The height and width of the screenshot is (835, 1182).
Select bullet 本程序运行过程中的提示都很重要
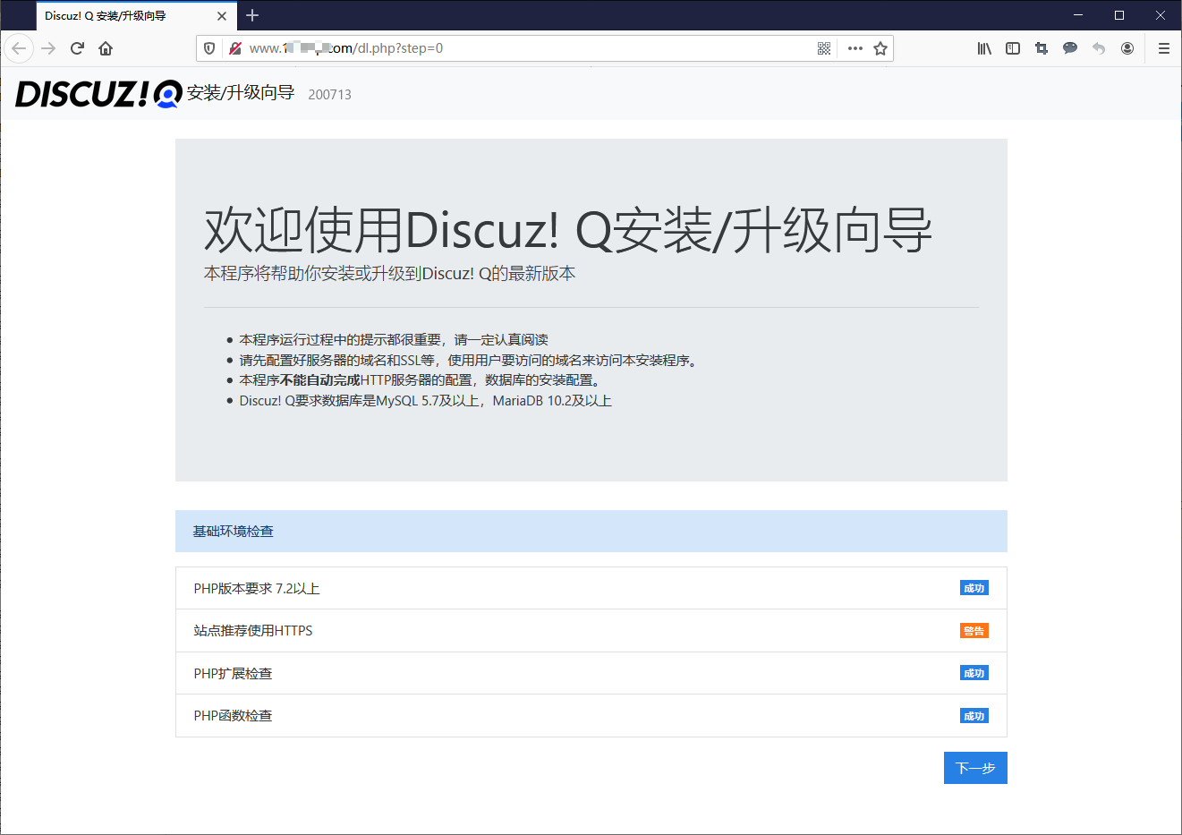click(x=394, y=340)
